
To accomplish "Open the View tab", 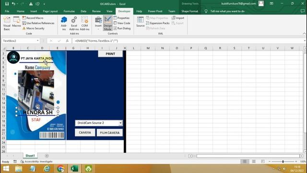I will coord(109,11).
